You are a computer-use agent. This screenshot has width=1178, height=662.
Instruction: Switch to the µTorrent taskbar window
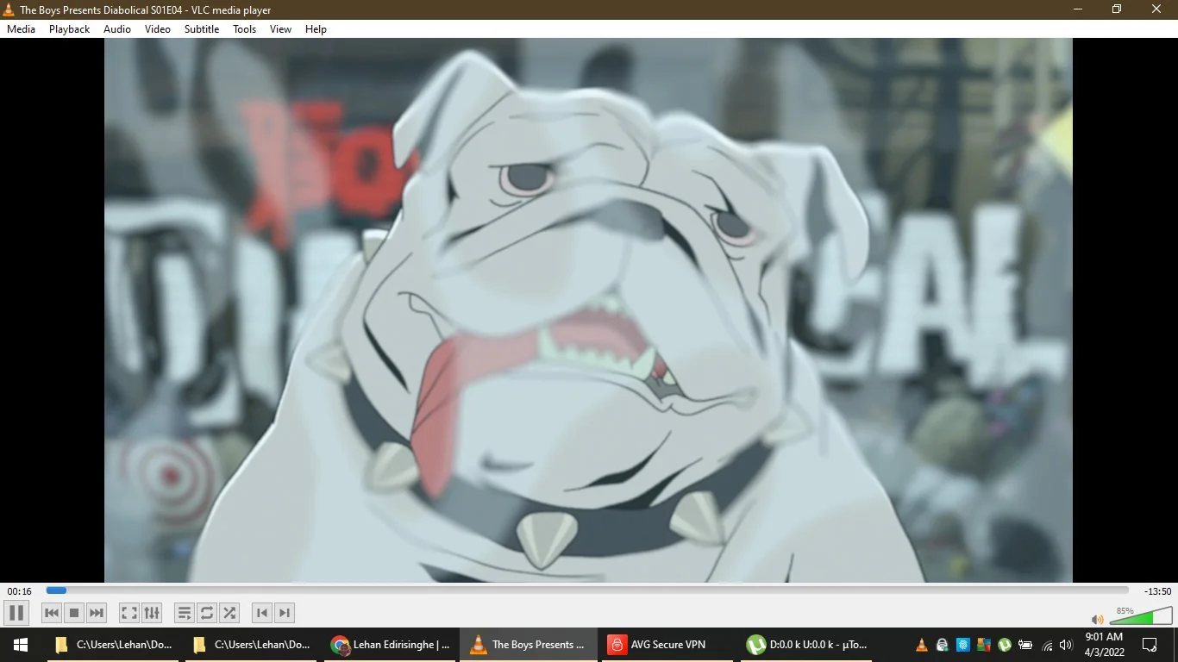(x=805, y=644)
